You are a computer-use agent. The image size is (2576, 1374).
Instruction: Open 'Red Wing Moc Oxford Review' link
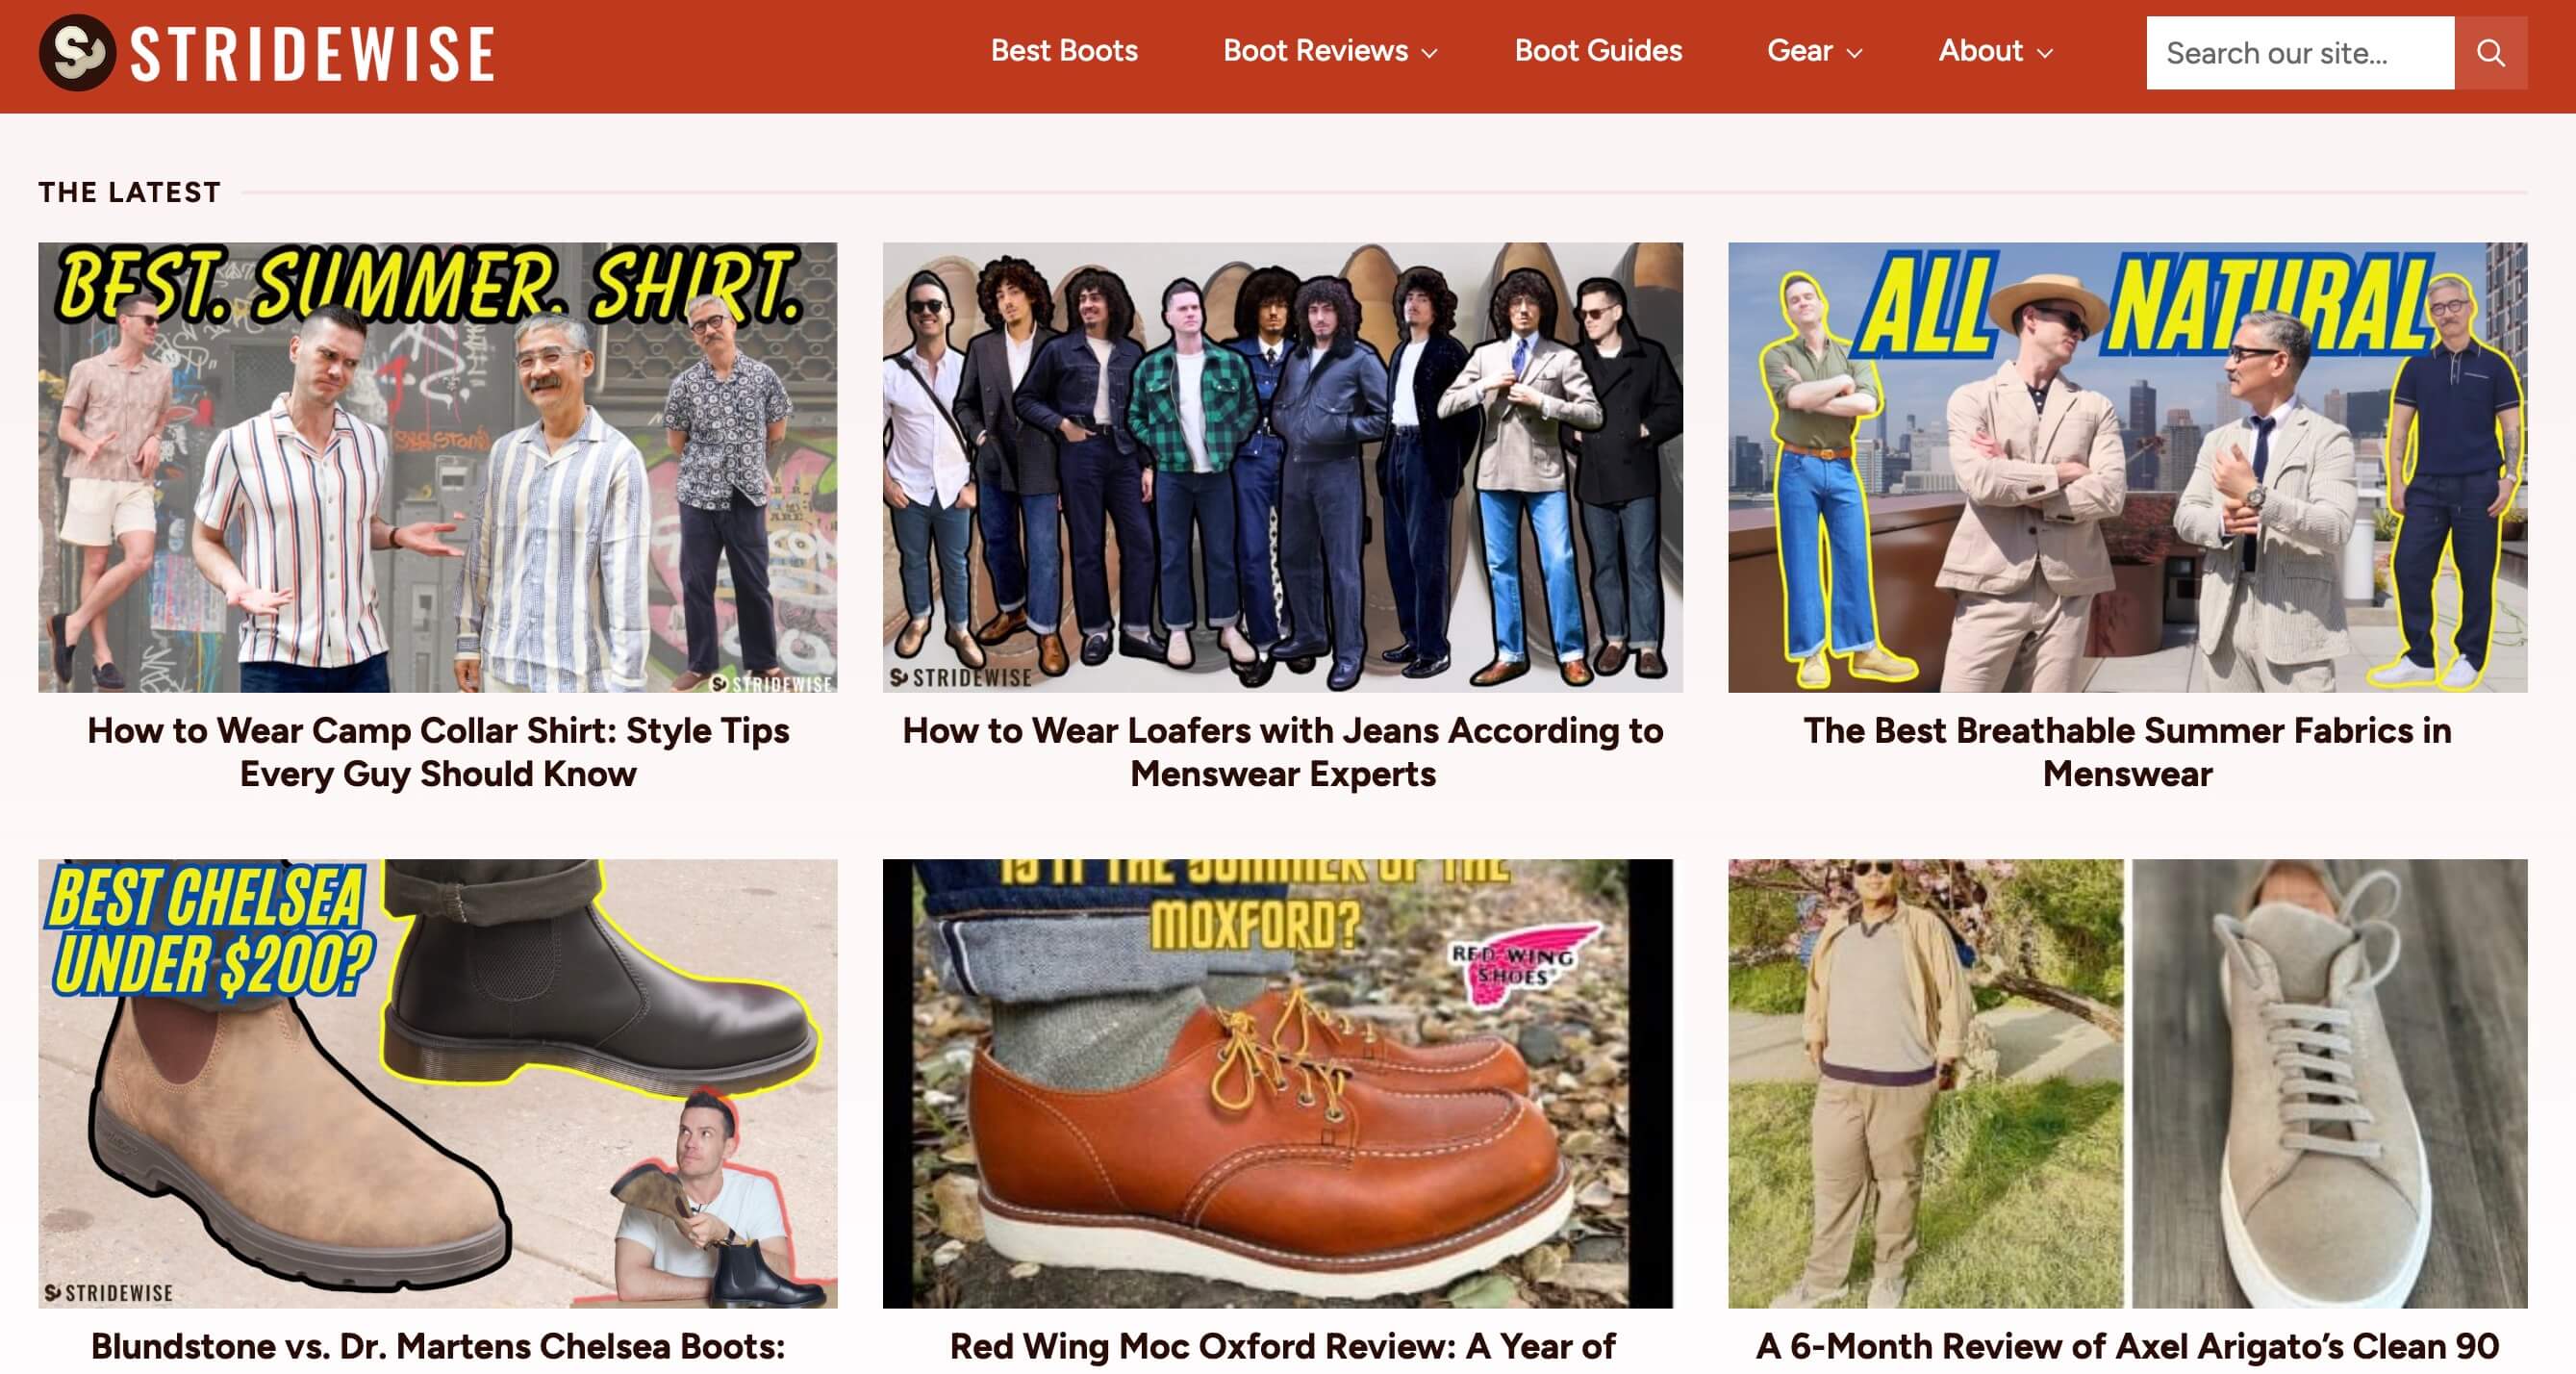1282,1347
